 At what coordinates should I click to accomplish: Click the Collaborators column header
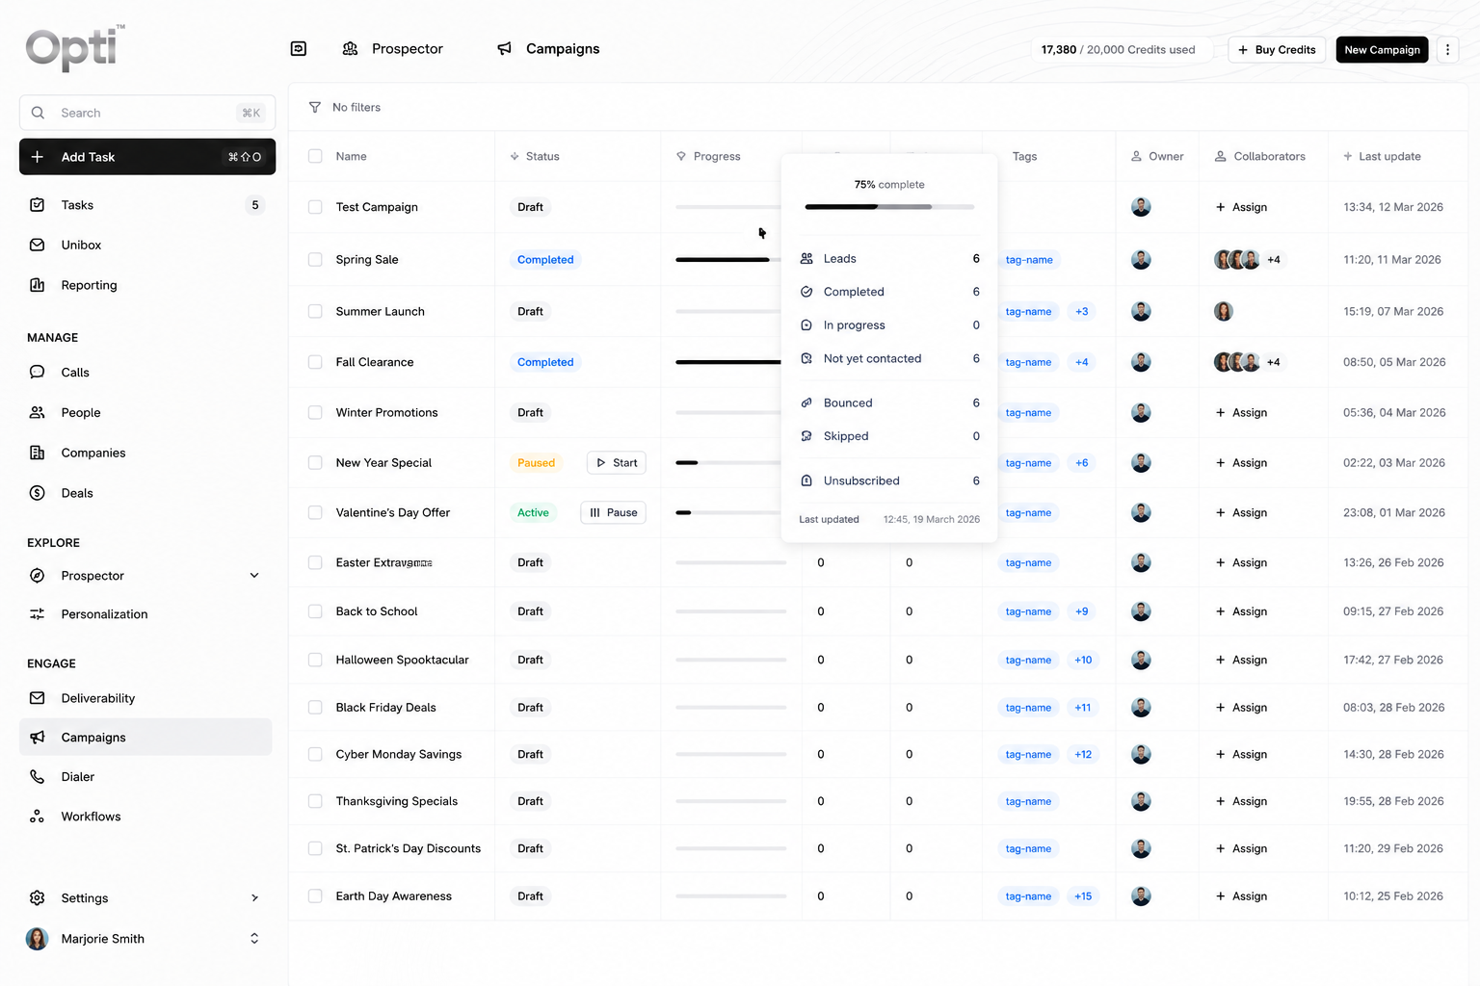click(1260, 156)
